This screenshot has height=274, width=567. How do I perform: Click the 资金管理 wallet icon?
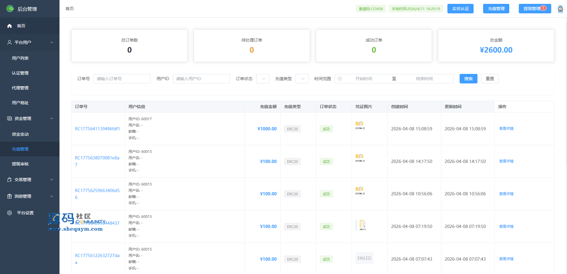[x=10, y=118]
